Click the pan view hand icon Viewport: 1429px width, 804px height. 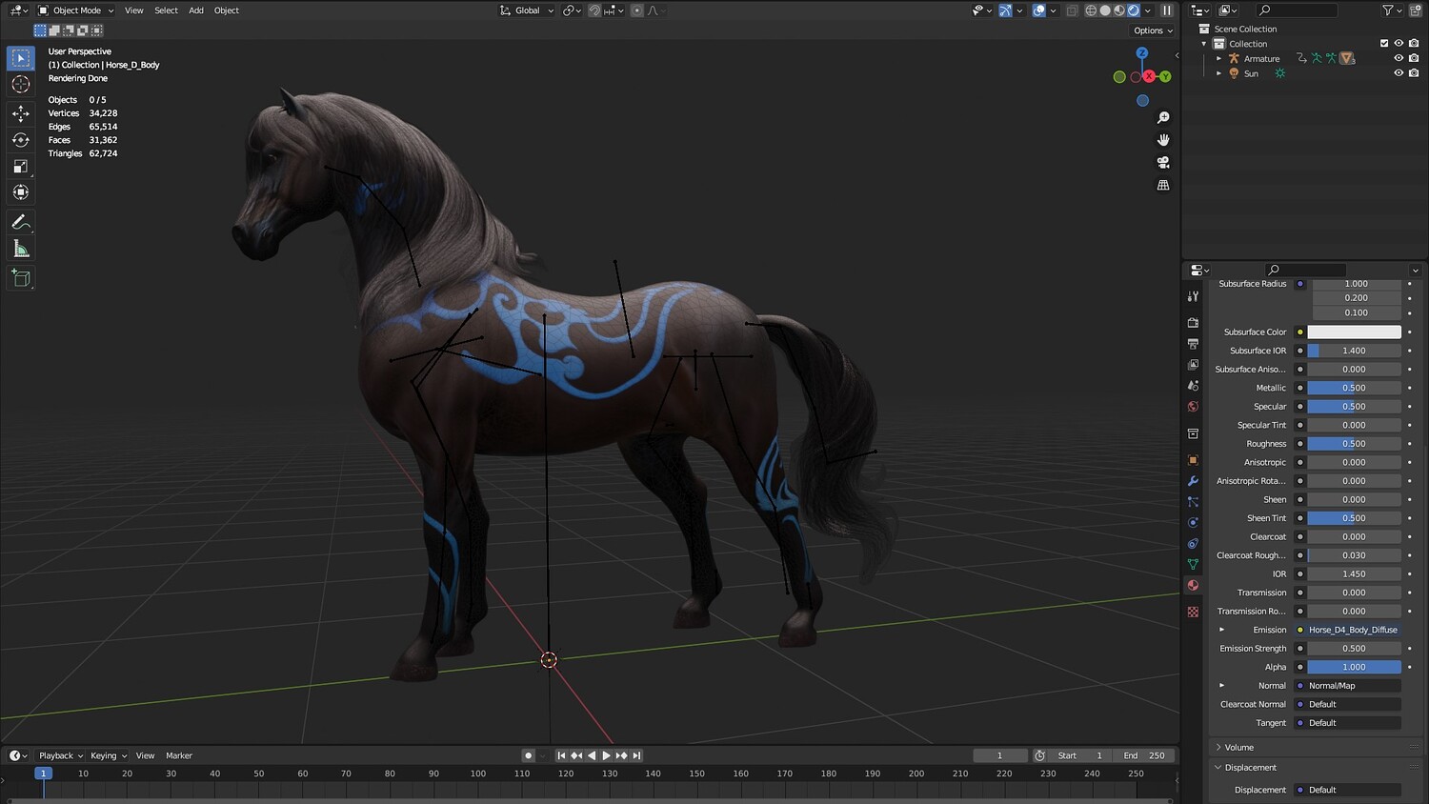[x=1163, y=140]
